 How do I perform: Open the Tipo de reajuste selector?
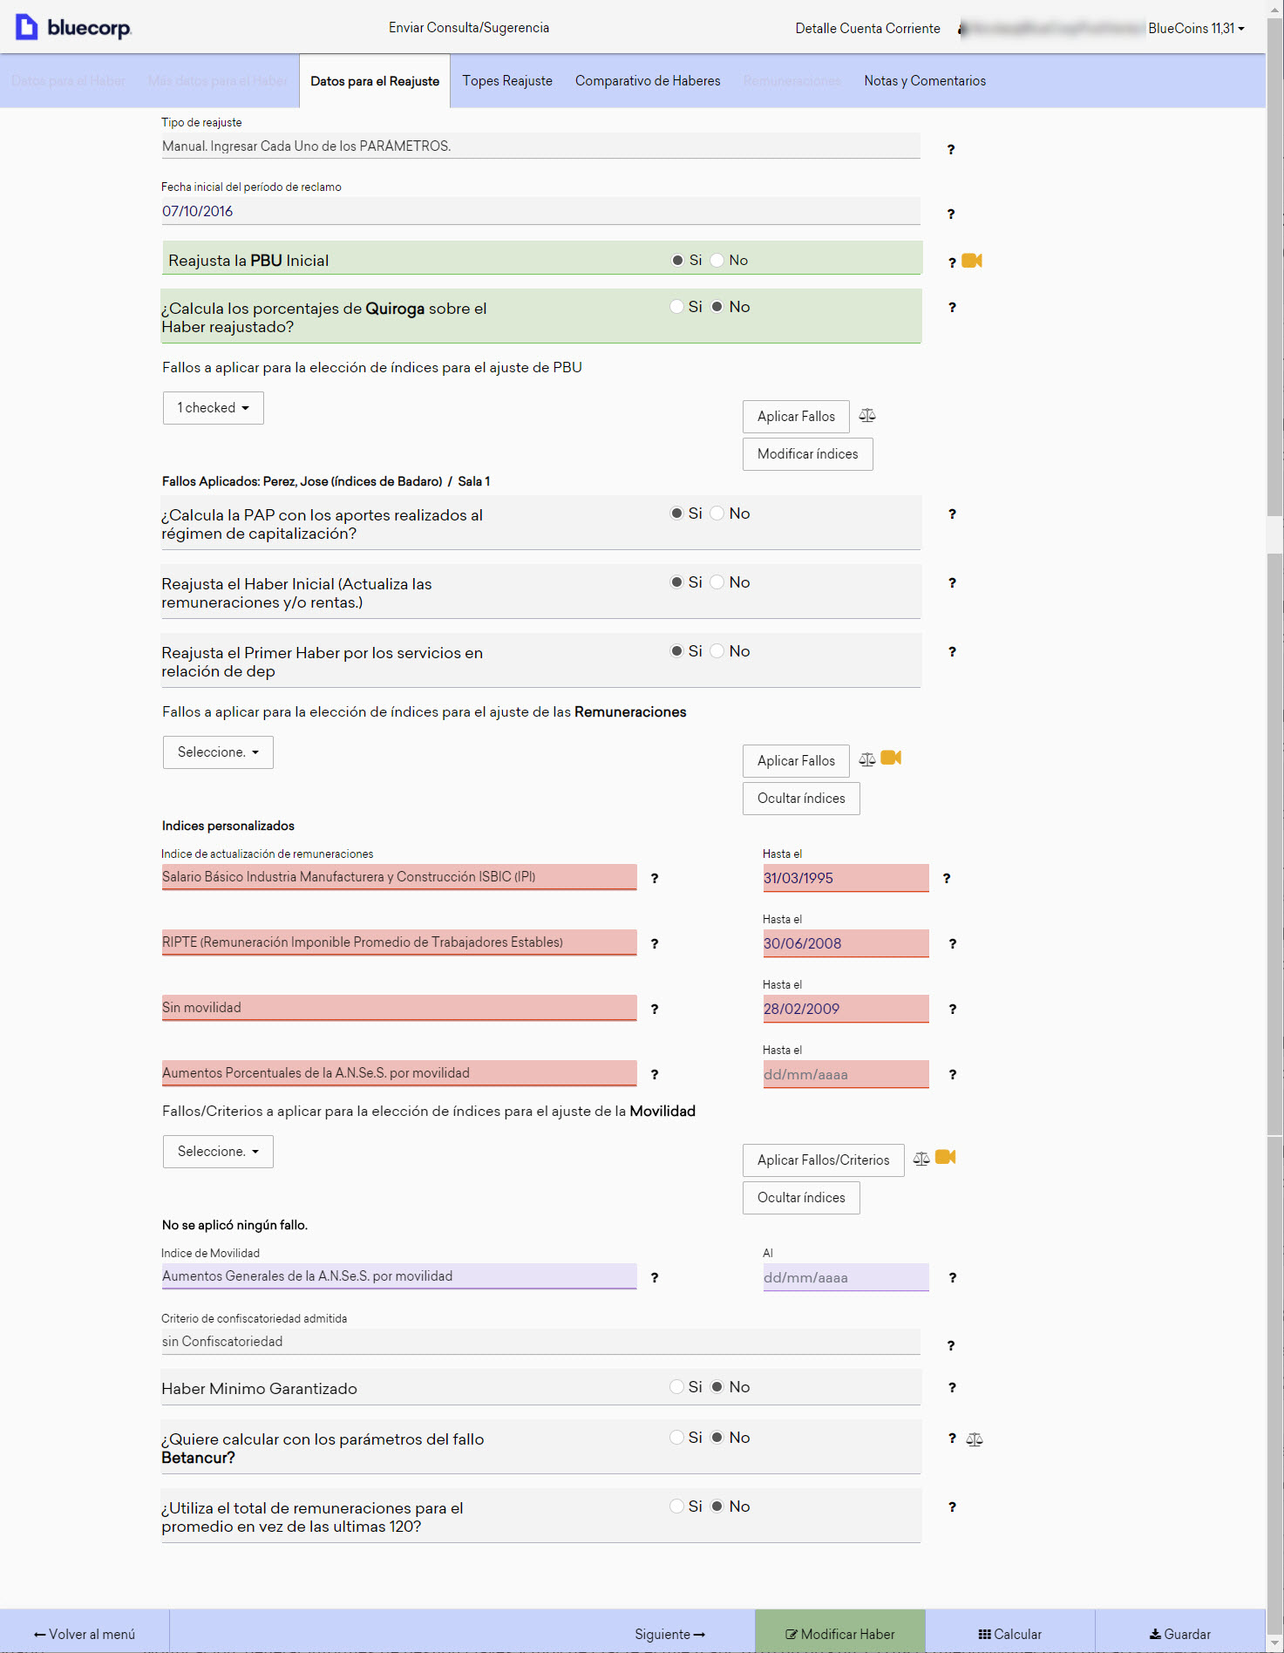(x=540, y=146)
